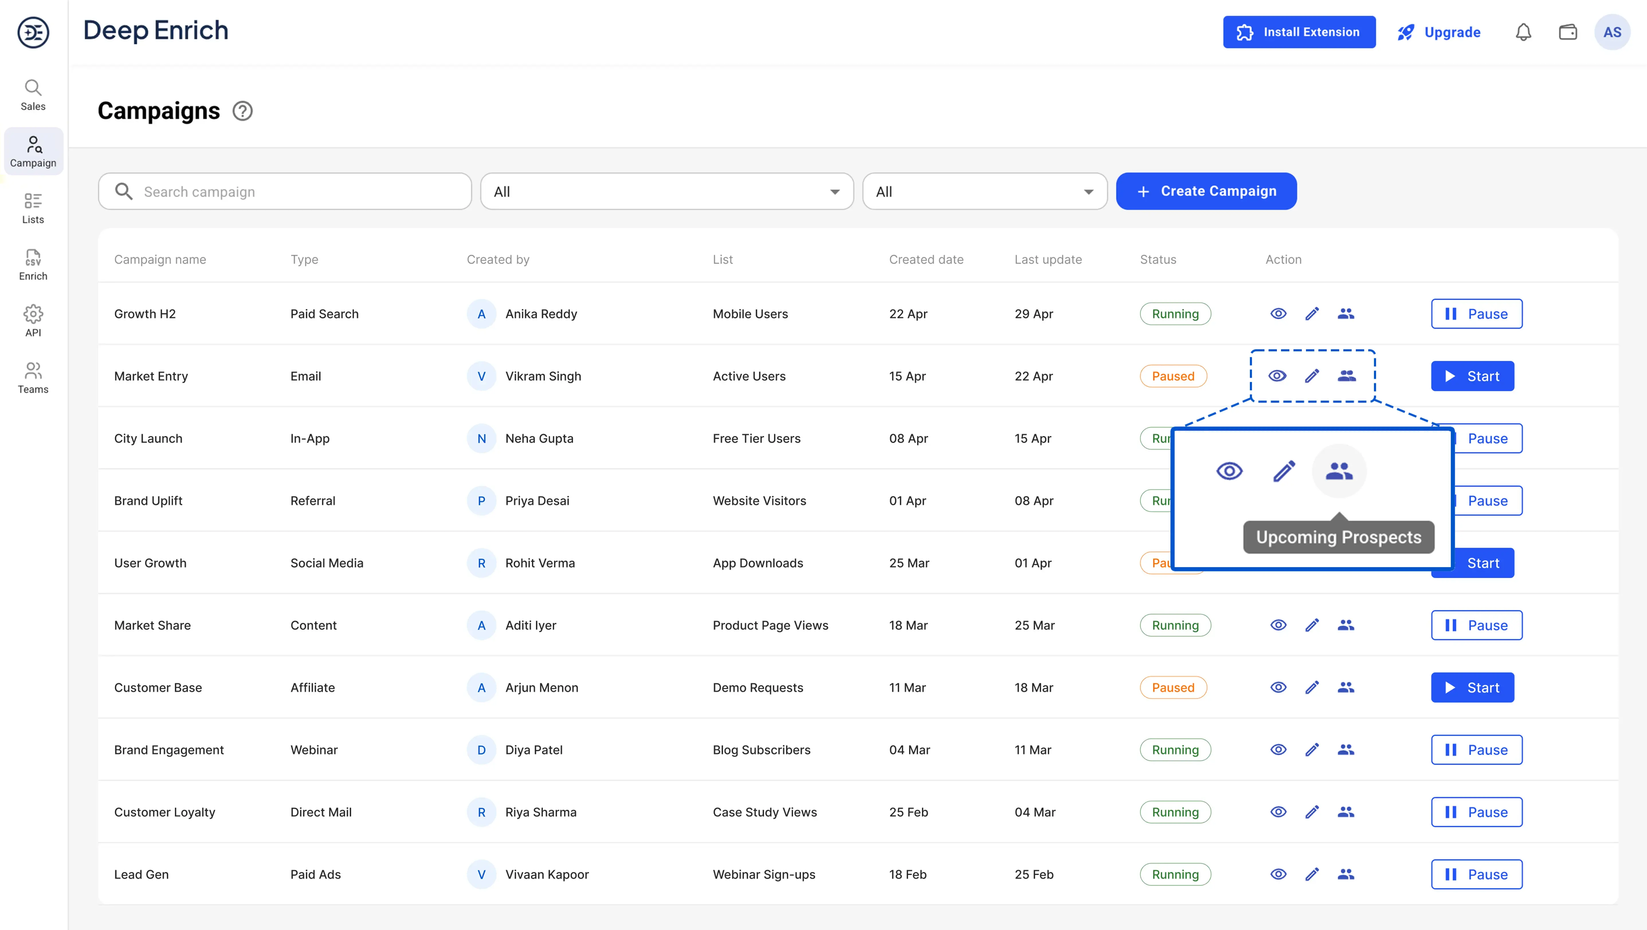This screenshot has width=1647, height=930.
Task: Click the Upgrade link
Action: pyautogui.click(x=1439, y=32)
